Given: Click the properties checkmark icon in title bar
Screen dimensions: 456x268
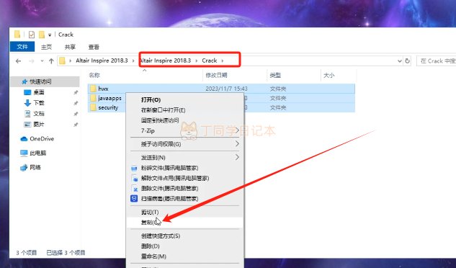Looking at the screenshot, I should pyautogui.click(x=32, y=35).
